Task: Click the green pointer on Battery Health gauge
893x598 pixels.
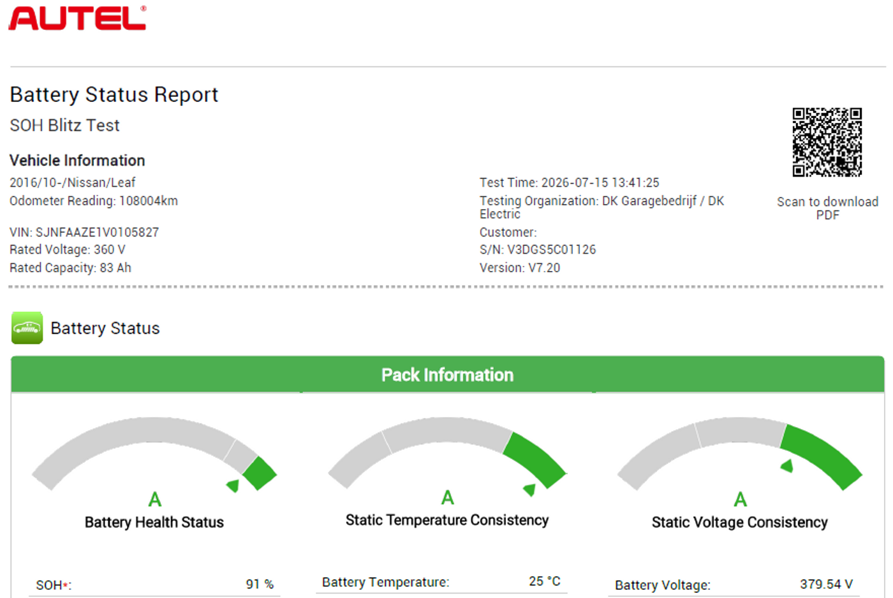Action: coord(233,486)
